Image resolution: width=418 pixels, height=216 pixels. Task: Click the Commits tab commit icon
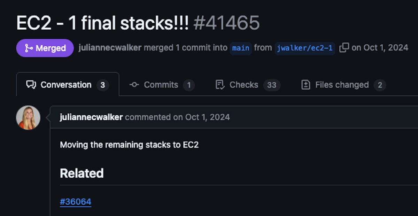pyautogui.click(x=134, y=85)
